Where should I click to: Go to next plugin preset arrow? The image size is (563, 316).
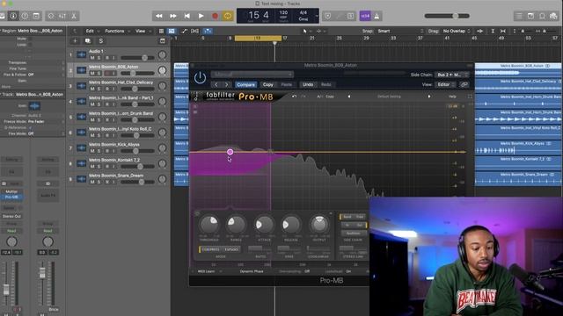click(x=226, y=84)
